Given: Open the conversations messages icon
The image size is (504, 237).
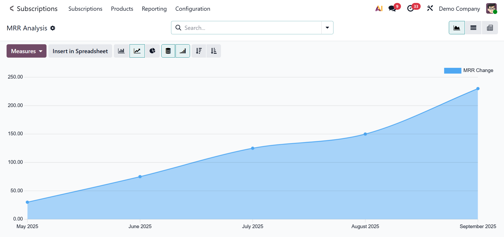Looking at the screenshot, I should [x=392, y=9].
